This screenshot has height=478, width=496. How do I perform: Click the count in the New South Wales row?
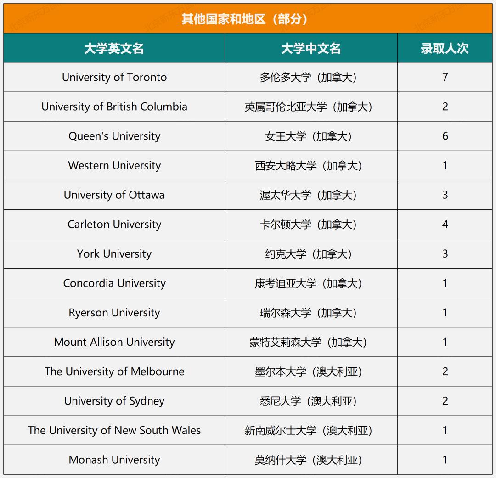(445, 430)
